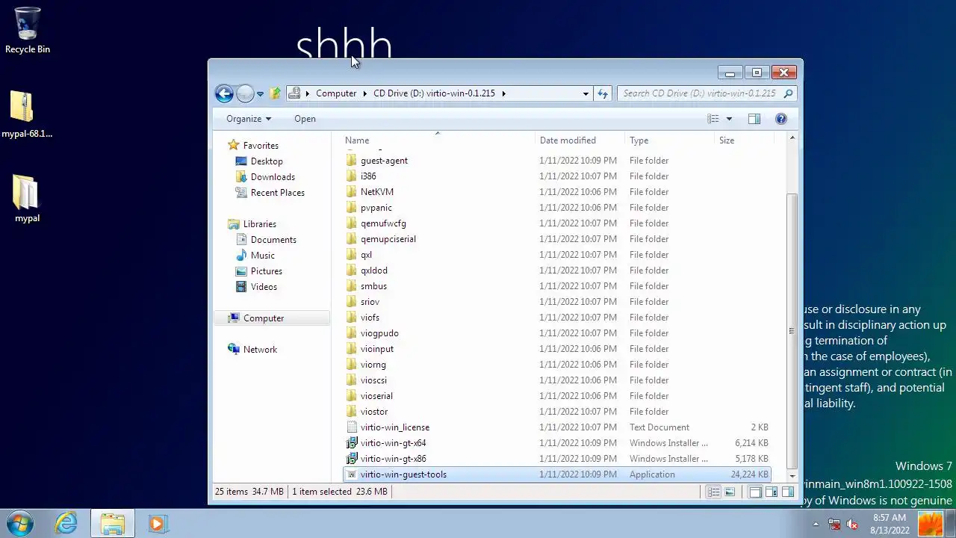This screenshot has width=956, height=538.
Task: Click the CD Drive (D:) breadcrumb segment
Action: (x=434, y=93)
